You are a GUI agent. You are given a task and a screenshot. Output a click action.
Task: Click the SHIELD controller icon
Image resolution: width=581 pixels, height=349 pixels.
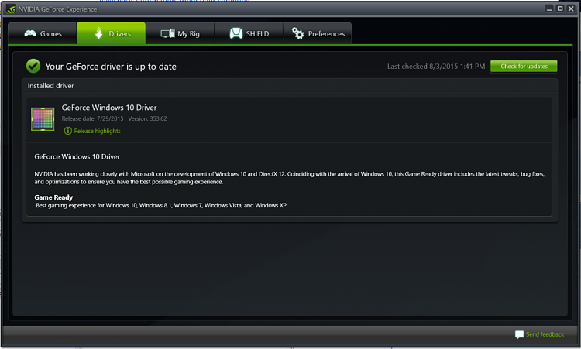click(x=236, y=33)
